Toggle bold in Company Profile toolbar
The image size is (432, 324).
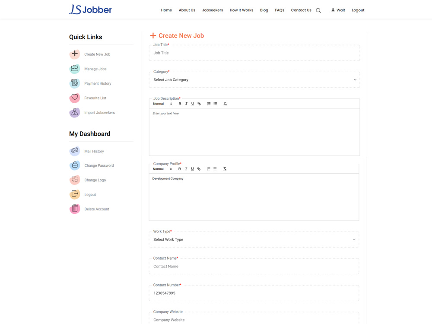180,169
